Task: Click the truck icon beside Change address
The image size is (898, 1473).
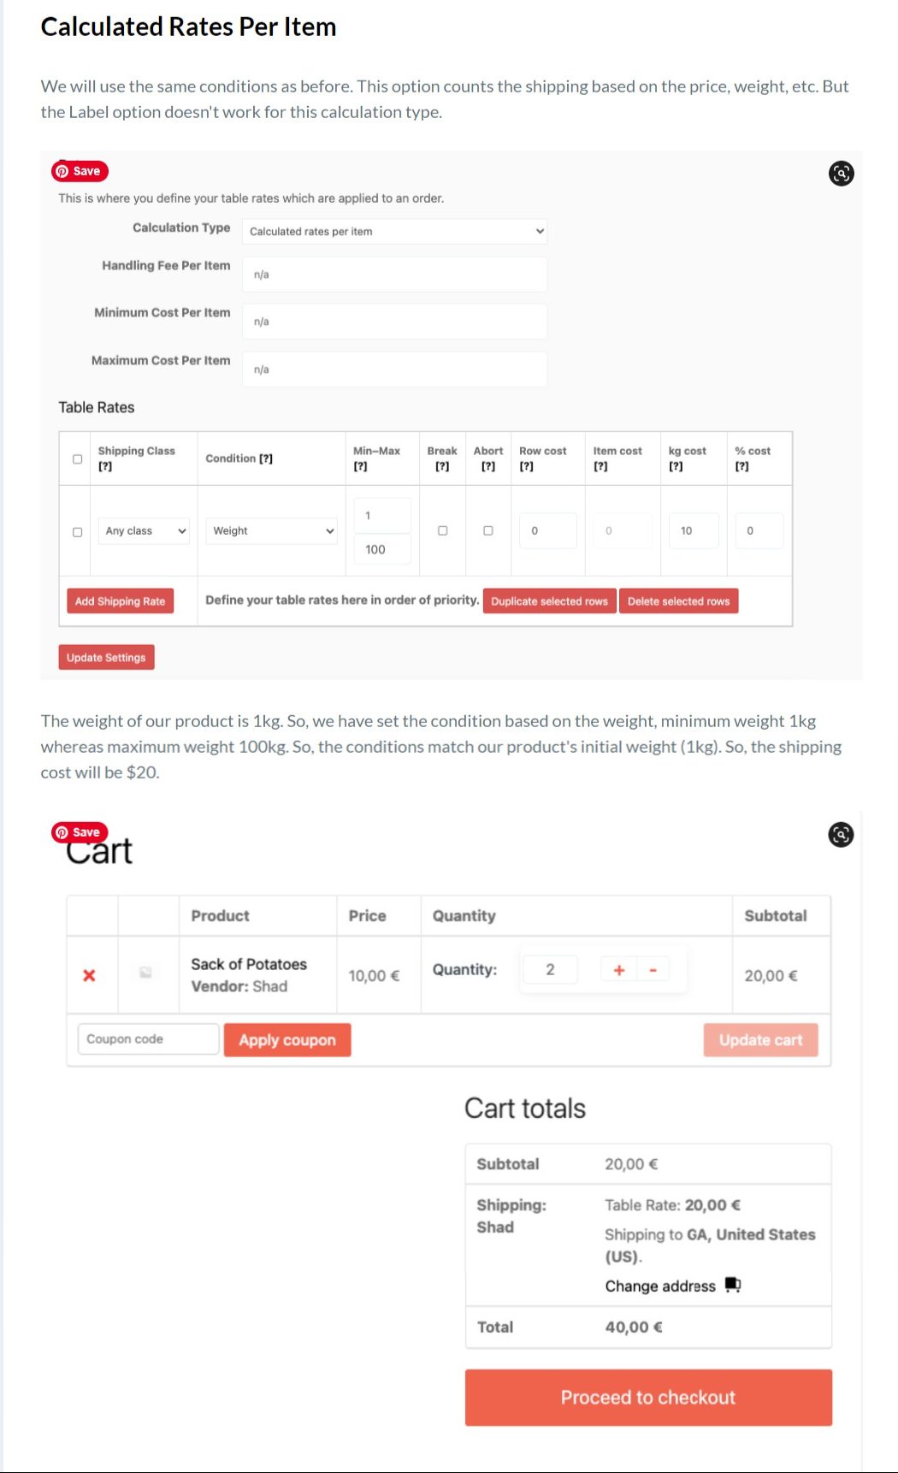Action: click(x=733, y=1285)
